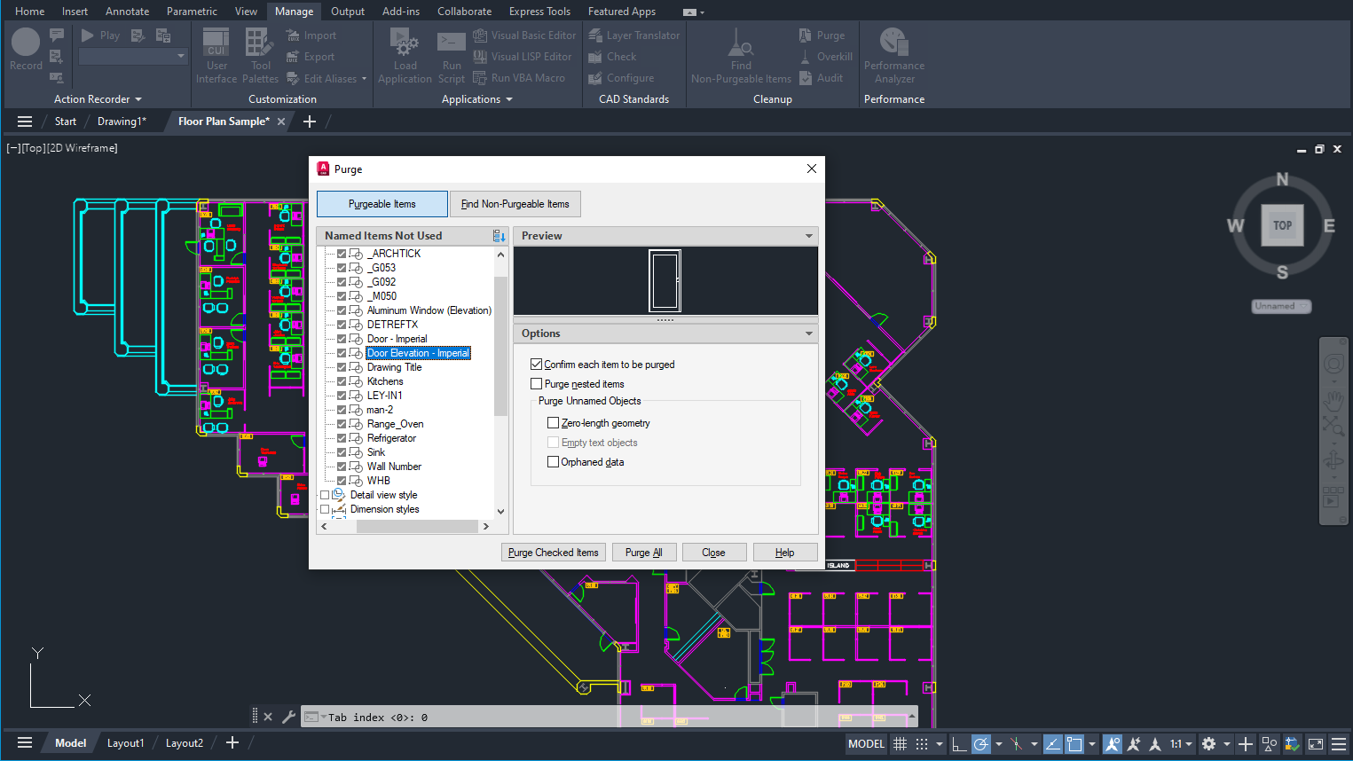Open the Layout1 tab
1353x761 pixels.
click(125, 742)
